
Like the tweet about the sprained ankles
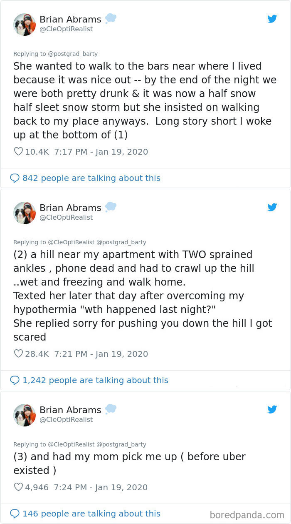coord(18,354)
